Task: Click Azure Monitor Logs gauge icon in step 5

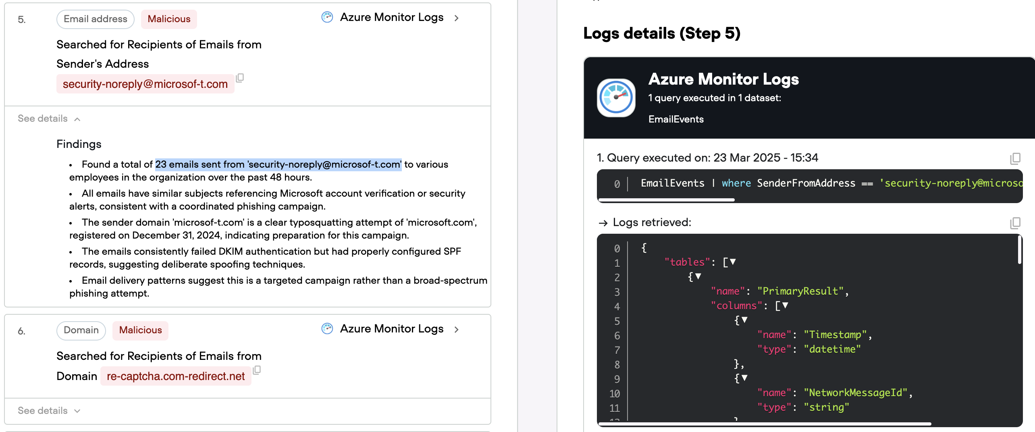Action: coord(327,17)
